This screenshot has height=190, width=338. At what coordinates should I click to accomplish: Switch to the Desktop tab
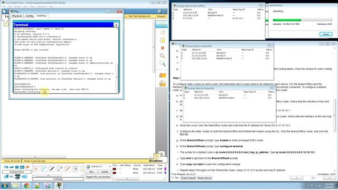tap(41, 16)
